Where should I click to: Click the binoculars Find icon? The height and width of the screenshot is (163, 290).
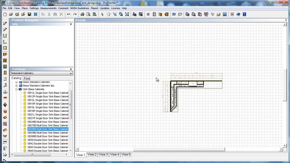click(x=135, y=14)
